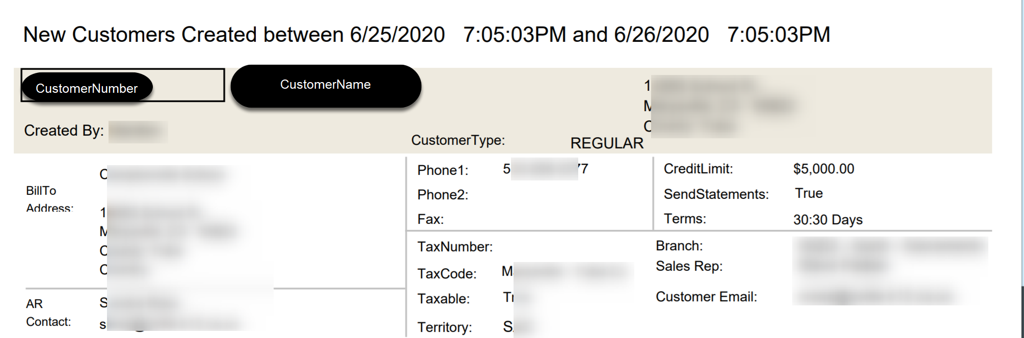Click the TaxNumber field label
Viewport: 1024px width, 338px height.
coord(455,247)
